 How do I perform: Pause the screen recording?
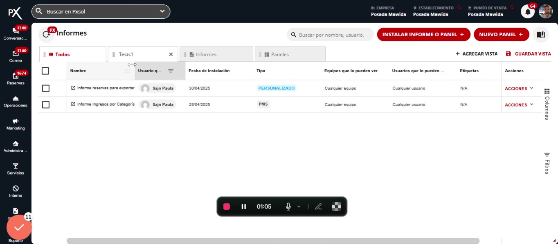pyautogui.click(x=244, y=206)
